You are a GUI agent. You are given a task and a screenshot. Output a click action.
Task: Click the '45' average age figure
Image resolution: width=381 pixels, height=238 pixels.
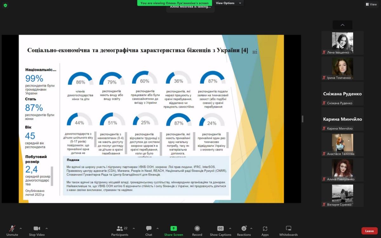[30, 136]
